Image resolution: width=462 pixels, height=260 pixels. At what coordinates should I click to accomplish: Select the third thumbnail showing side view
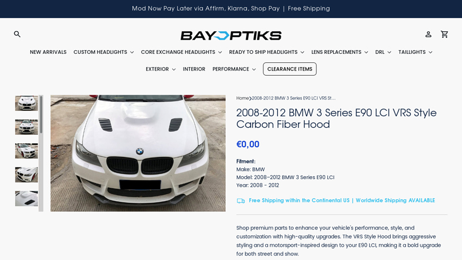(x=27, y=151)
